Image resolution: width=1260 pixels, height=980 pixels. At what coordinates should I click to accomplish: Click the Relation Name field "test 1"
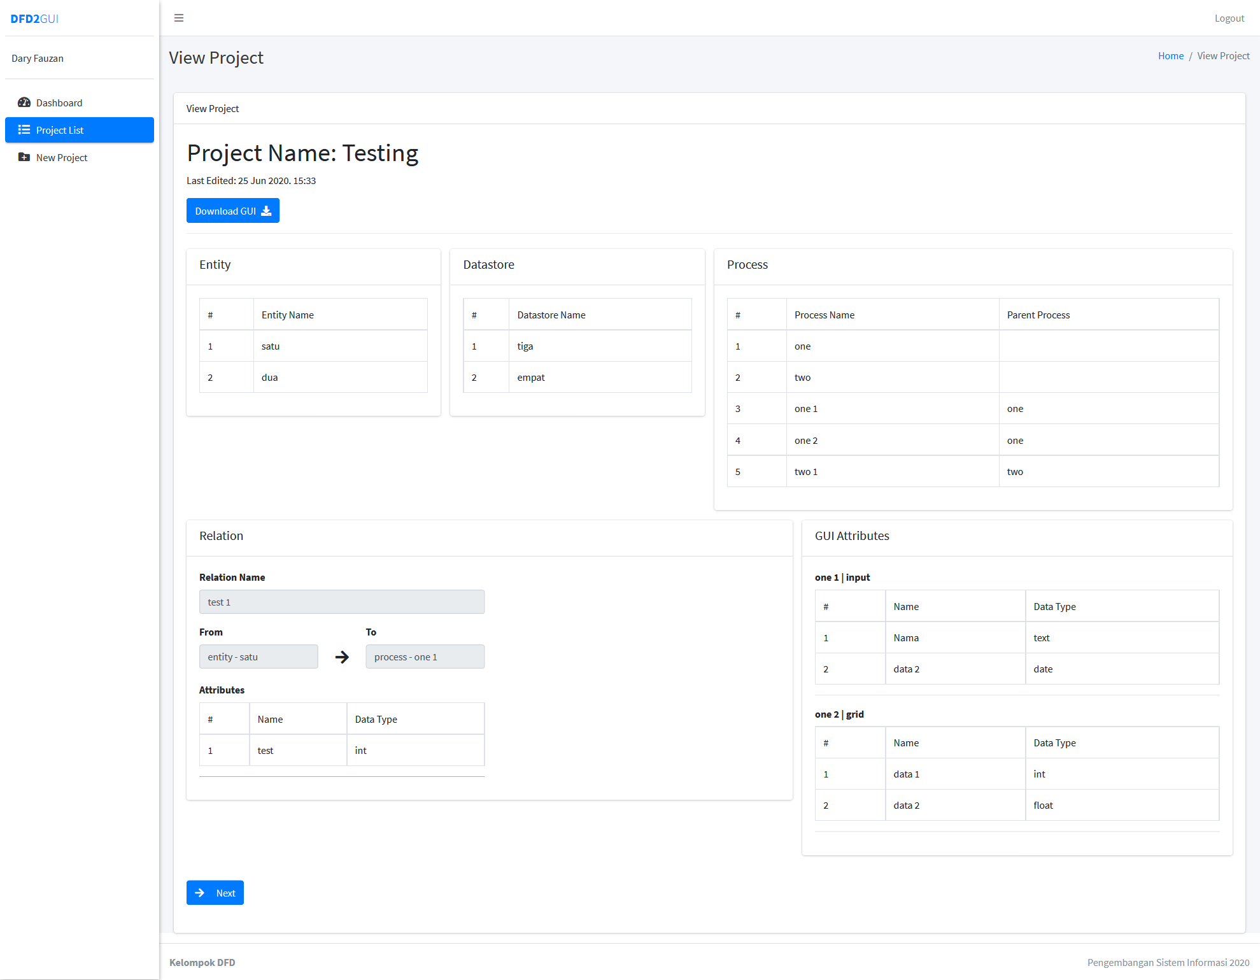pyautogui.click(x=341, y=602)
